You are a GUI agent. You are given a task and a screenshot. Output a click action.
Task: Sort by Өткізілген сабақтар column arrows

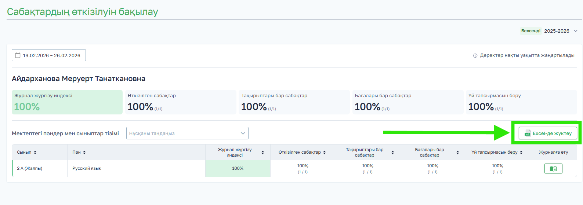[x=325, y=152]
